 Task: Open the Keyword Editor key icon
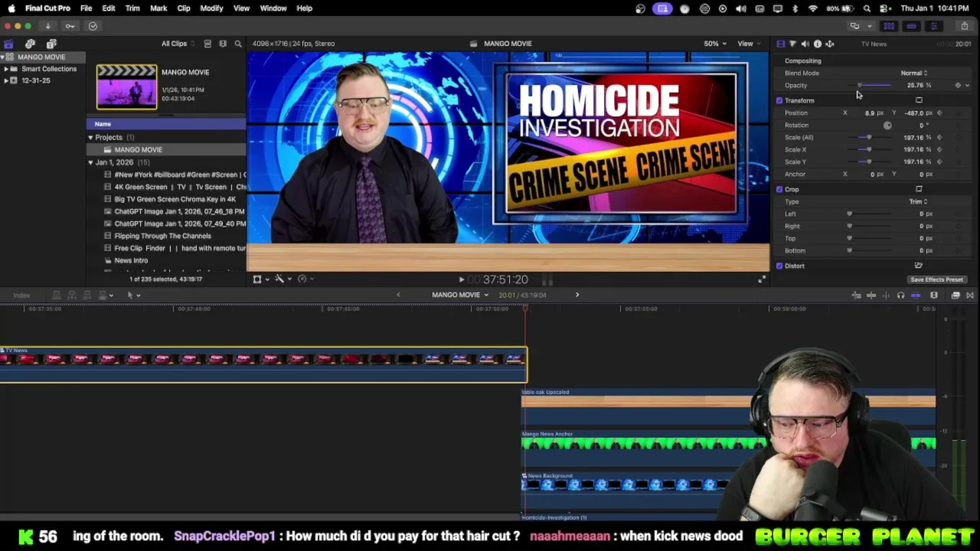(x=70, y=26)
